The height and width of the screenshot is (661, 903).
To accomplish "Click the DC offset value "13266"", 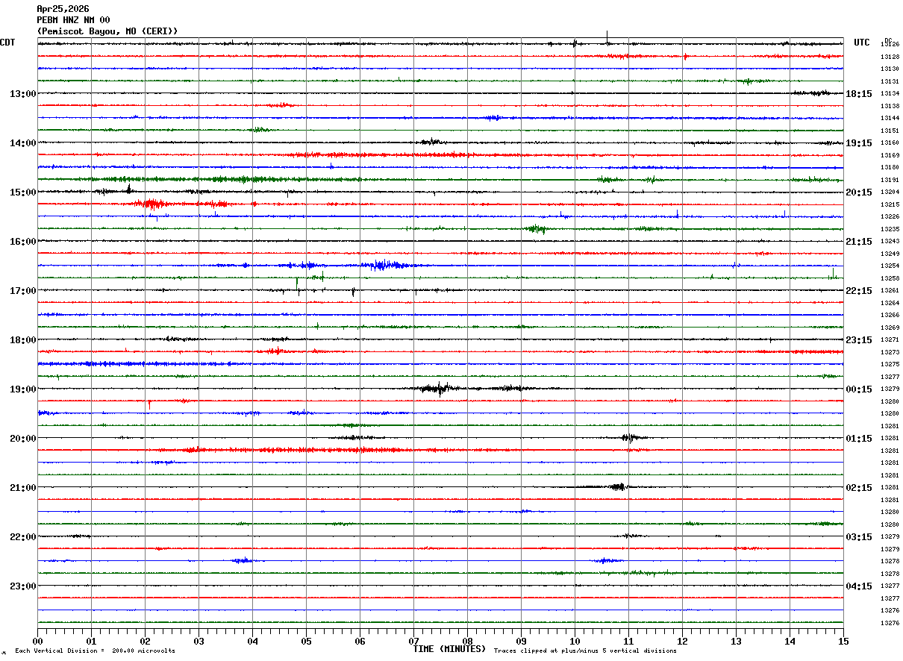I will tap(890, 316).
